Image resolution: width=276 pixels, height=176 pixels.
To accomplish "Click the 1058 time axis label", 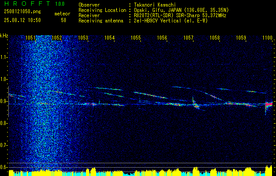I will coord(215,37).
